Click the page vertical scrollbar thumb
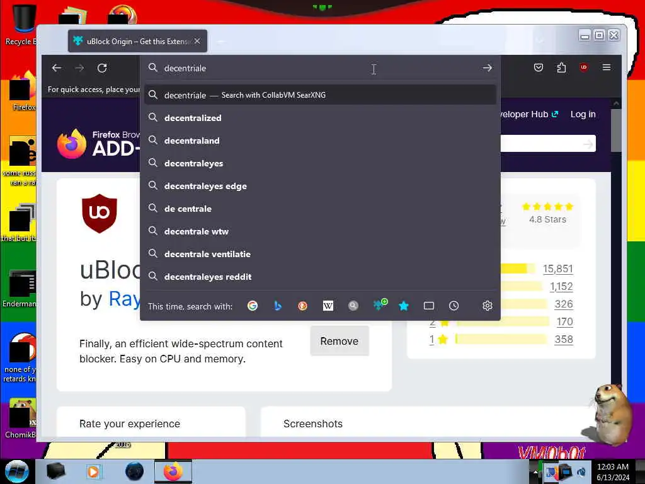Image resolution: width=645 pixels, height=484 pixels. pyautogui.click(x=616, y=131)
